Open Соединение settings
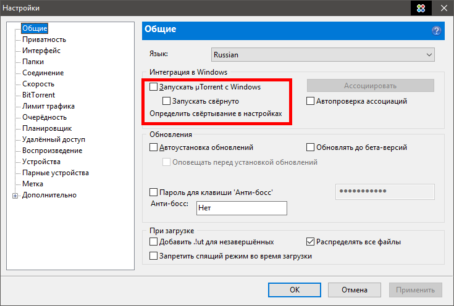The height and width of the screenshot is (306, 454). point(43,73)
